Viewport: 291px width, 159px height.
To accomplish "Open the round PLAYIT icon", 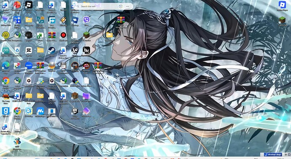I will (x=75, y=65).
